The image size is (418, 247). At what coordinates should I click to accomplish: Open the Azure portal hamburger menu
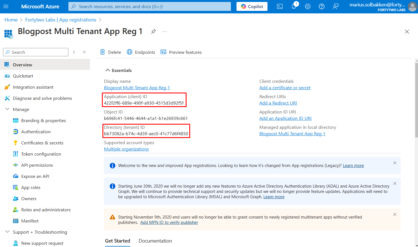coord(6,6)
